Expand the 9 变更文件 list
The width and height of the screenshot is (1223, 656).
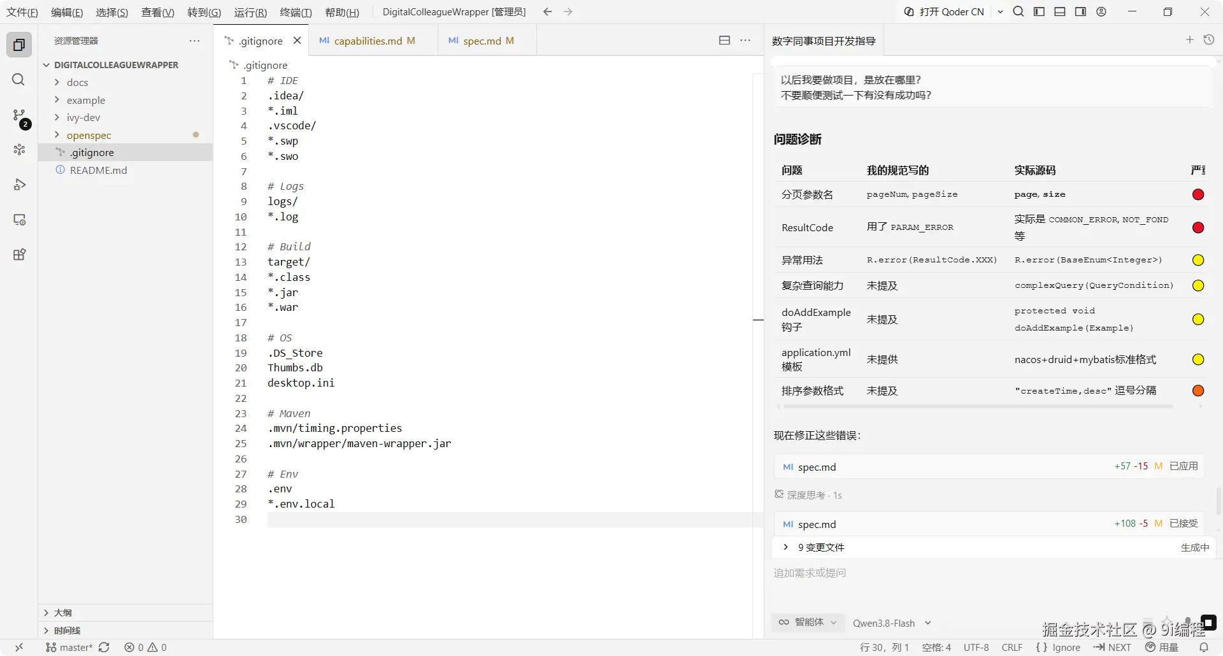pyautogui.click(x=785, y=547)
